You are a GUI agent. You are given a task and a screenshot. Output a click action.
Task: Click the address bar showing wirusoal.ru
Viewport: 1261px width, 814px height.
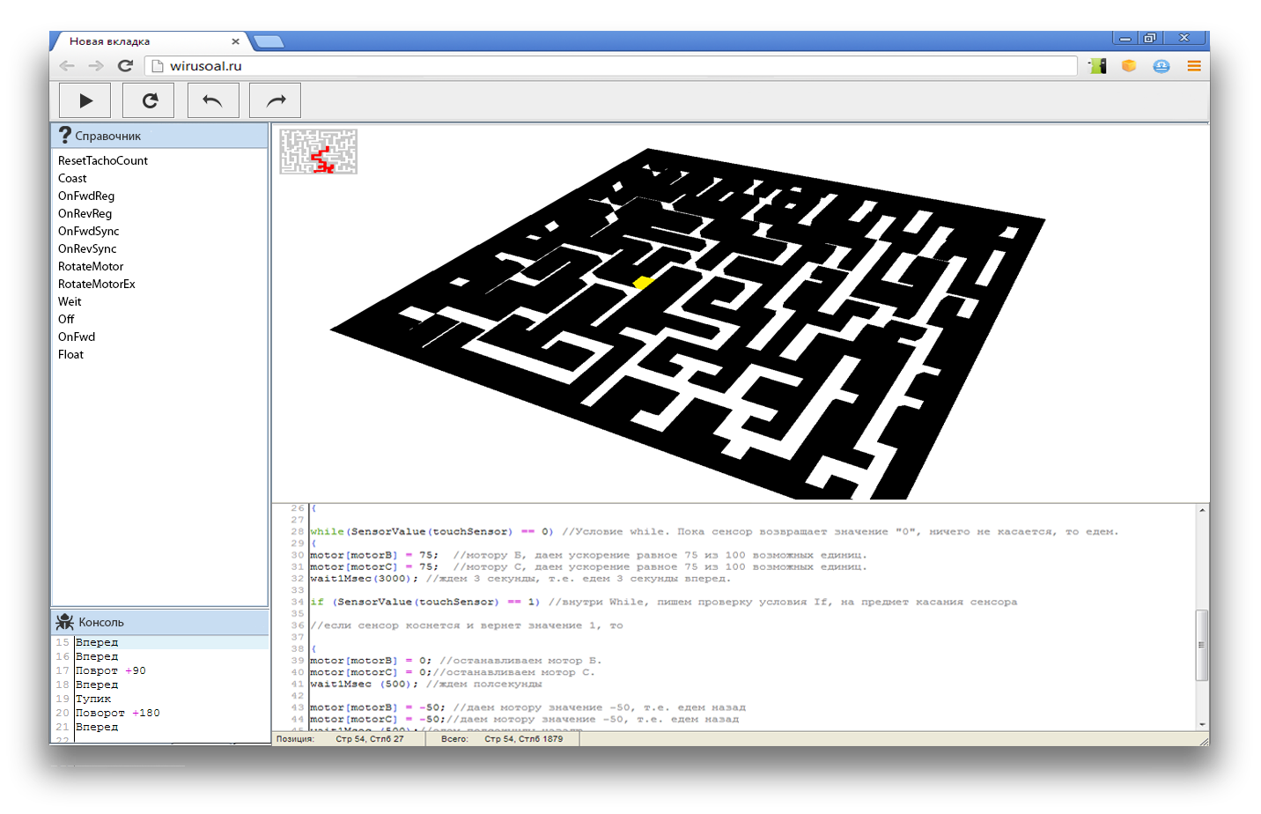click(x=616, y=66)
